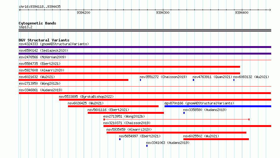Click the red nsv5533895 variant bar

pos(165,100)
